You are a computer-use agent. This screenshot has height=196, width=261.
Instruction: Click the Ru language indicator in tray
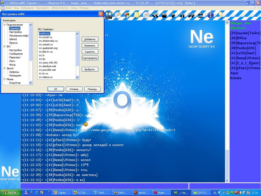[248, 193]
